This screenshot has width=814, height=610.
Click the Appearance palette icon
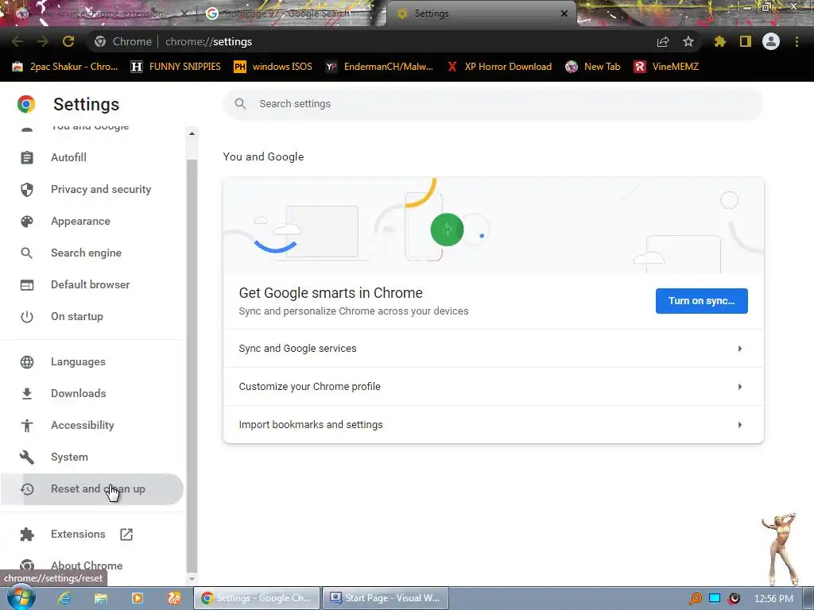27,221
